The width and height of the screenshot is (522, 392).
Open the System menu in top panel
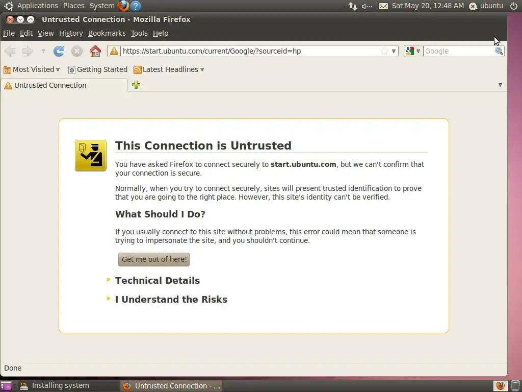[x=102, y=6]
